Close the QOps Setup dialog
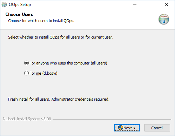The width and height of the screenshot is (175, 136). (x=167, y=5)
